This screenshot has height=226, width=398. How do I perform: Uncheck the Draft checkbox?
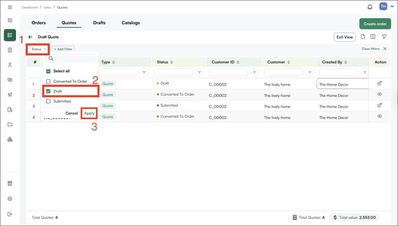48,91
